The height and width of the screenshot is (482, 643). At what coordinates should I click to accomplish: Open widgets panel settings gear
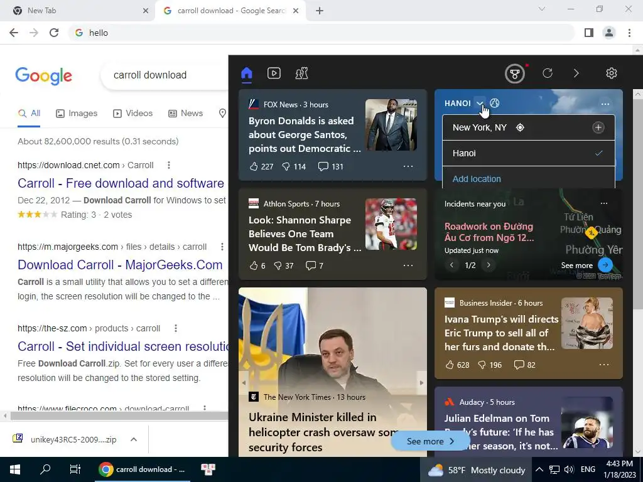tap(612, 73)
